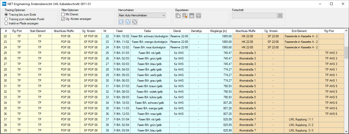Click the table grid export icon
This screenshot has width=349, height=134.
tap(192, 16)
